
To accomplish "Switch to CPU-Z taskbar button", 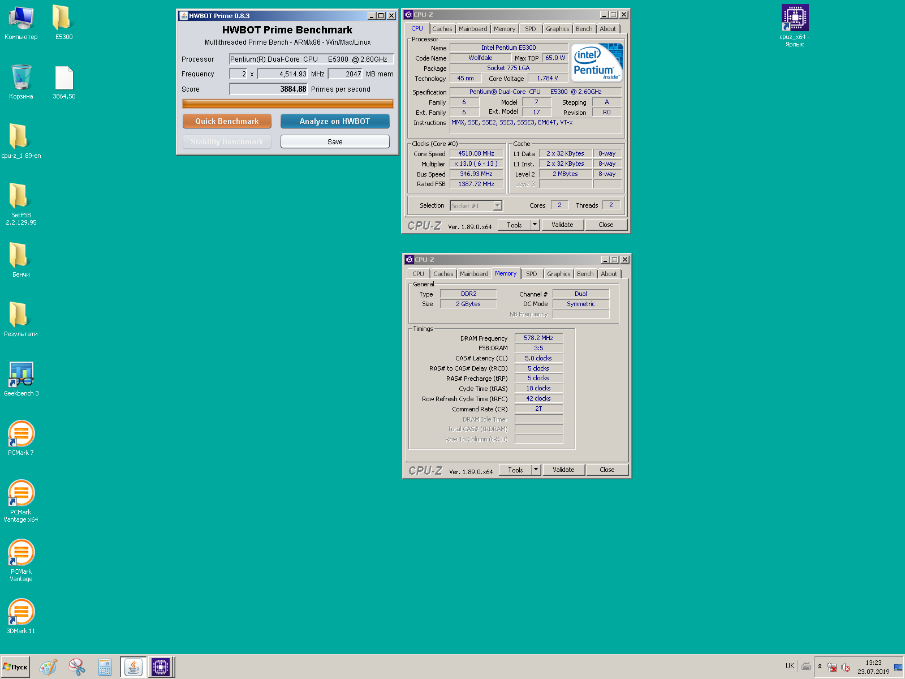I will 161,667.
